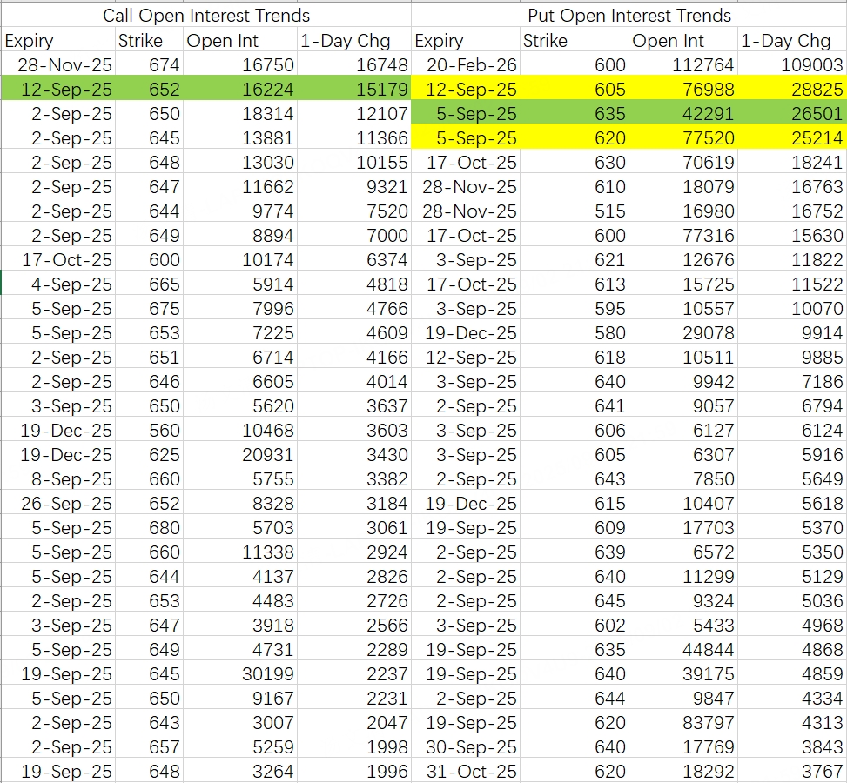This screenshot has height=783, width=847.
Task: Click the call-side 'Strike' column header
Action: click(149, 41)
